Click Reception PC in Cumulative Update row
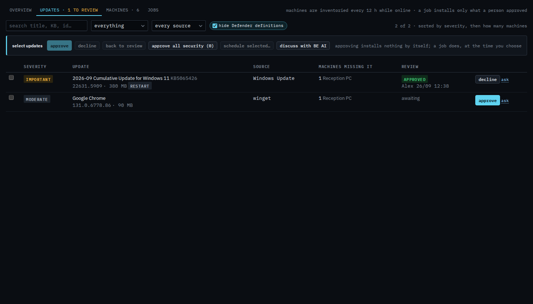This screenshot has width=533, height=304. click(x=337, y=78)
